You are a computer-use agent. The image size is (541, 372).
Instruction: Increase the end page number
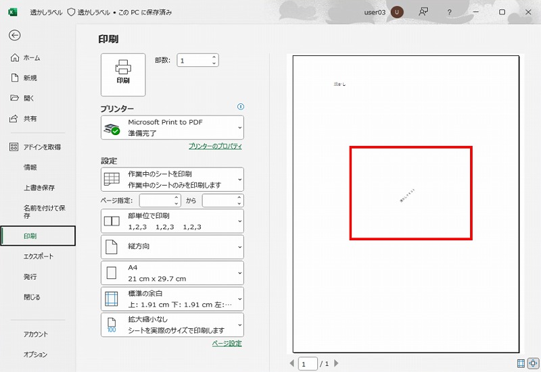[239, 197]
